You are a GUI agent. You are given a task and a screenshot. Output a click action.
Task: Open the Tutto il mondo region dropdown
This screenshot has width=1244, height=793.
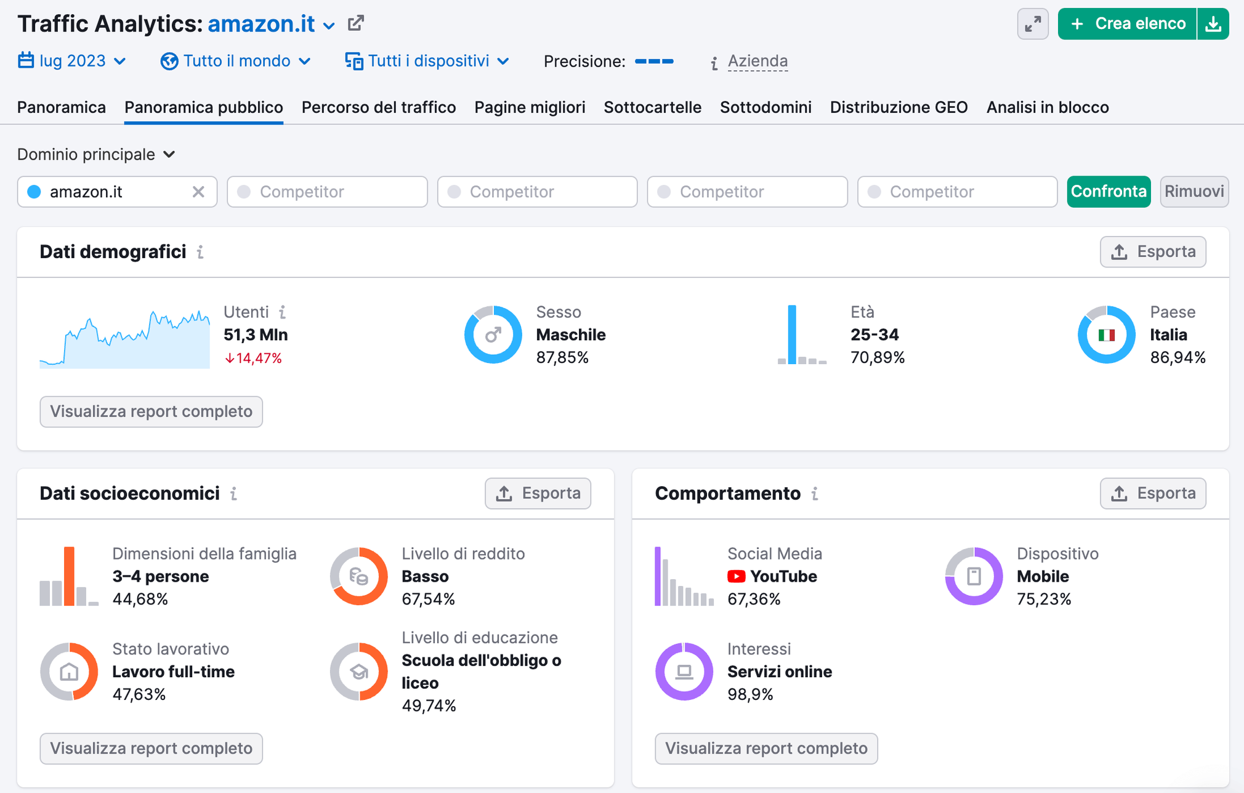236,61
